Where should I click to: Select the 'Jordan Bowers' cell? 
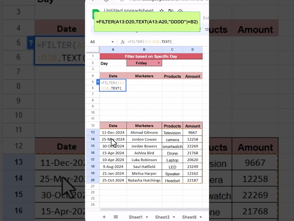pyautogui.click(x=144, y=146)
